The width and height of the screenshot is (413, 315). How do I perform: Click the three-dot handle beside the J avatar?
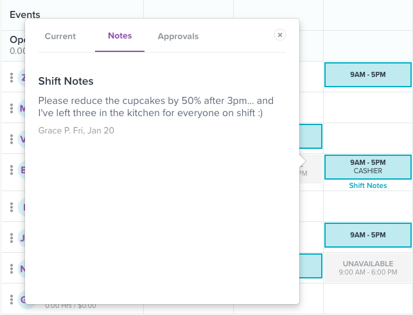point(12,238)
